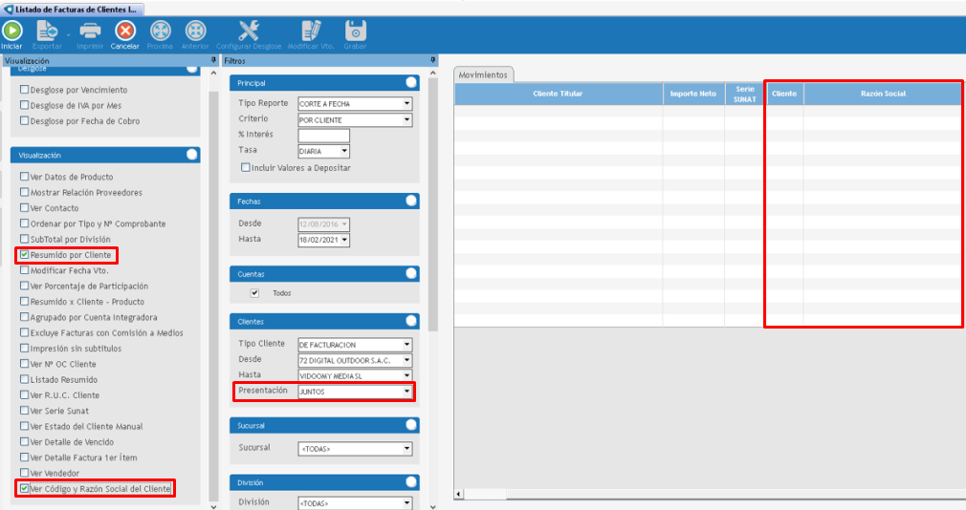Check Incluir Valores a Depositar
This screenshot has height=510, width=966.
click(246, 168)
